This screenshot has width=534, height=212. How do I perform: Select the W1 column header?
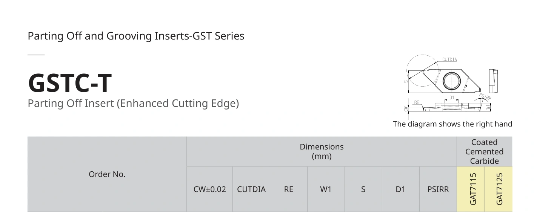pos(326,189)
